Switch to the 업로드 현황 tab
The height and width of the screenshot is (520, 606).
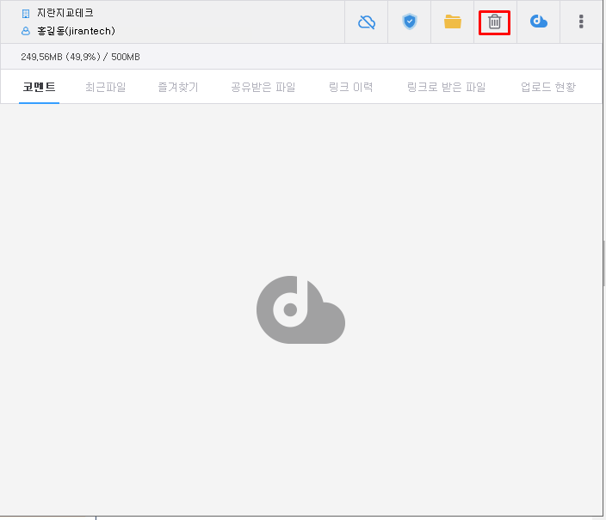[547, 87]
